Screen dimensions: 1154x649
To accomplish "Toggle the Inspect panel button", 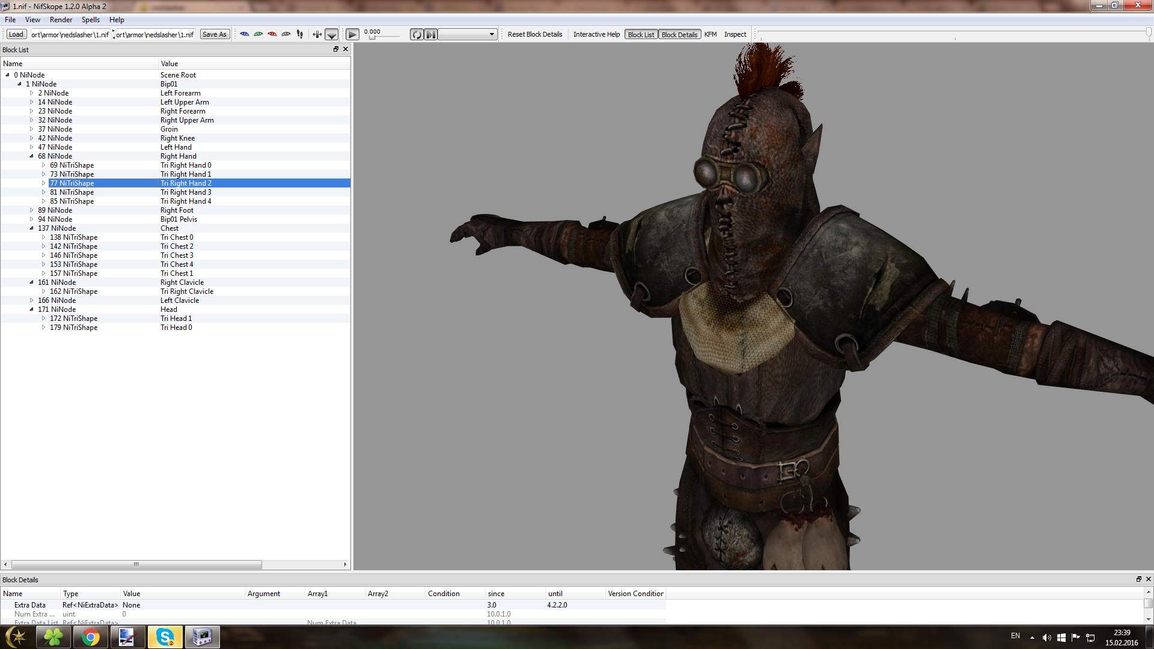I will coord(735,34).
